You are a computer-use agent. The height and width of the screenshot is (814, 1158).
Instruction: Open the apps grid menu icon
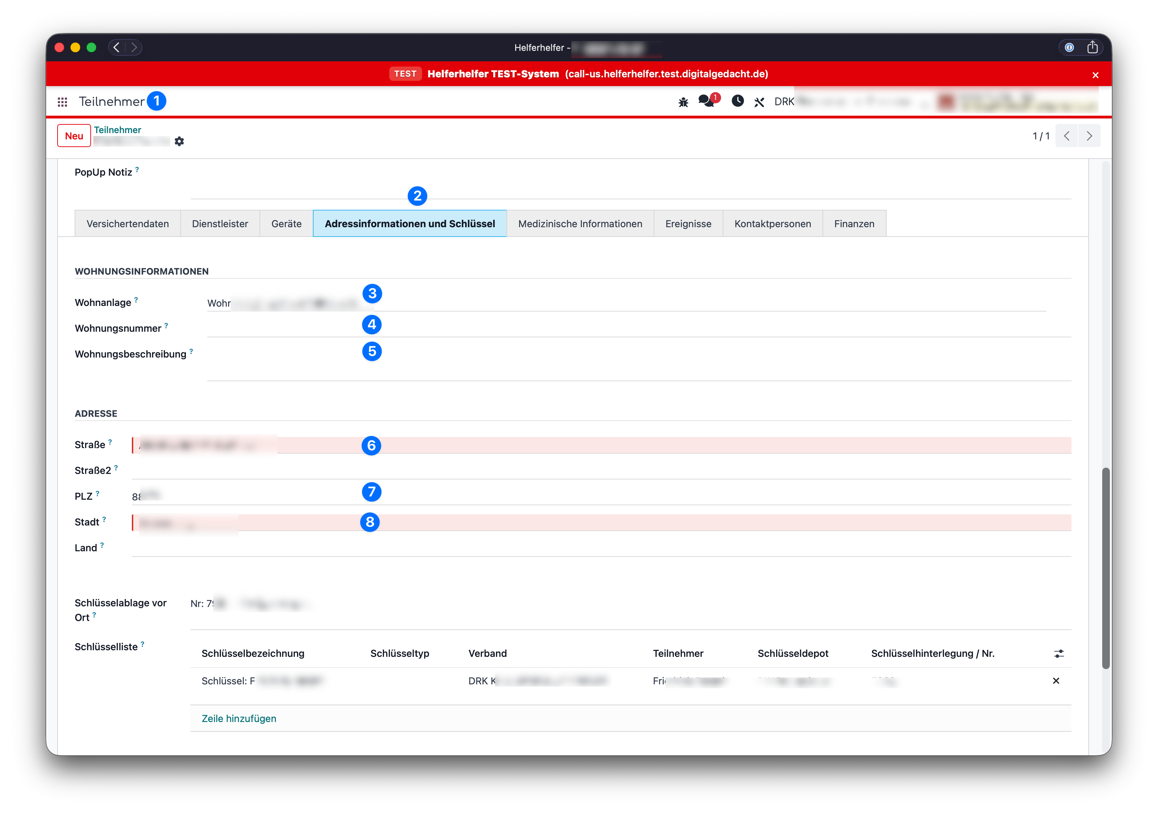62,102
